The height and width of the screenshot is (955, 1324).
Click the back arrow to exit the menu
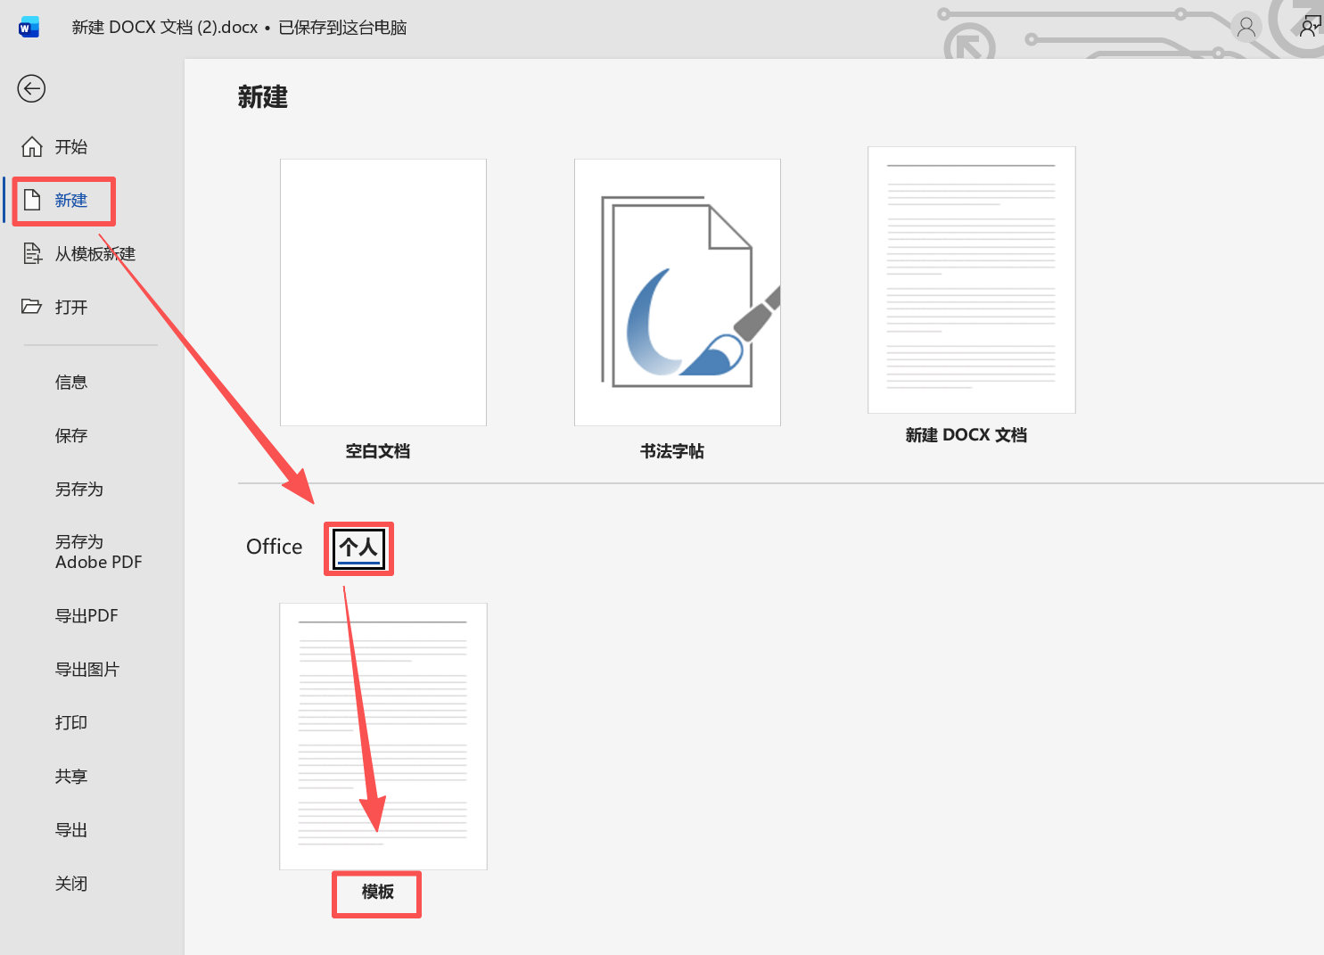31,89
